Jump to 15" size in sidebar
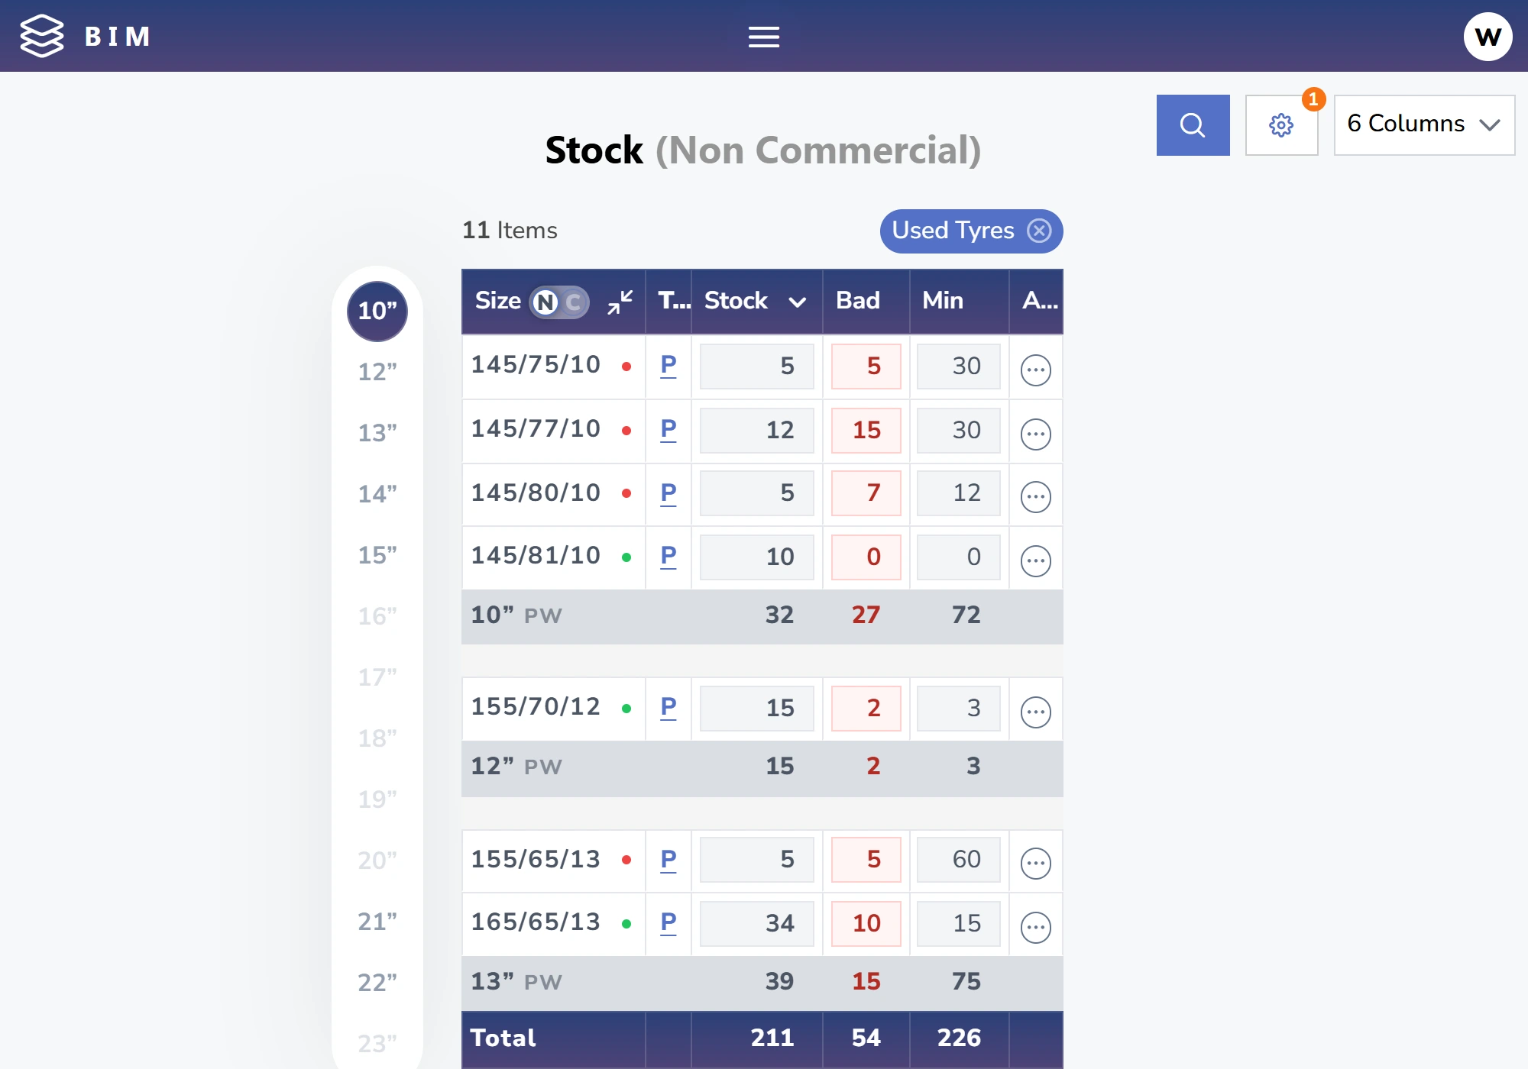 [377, 555]
